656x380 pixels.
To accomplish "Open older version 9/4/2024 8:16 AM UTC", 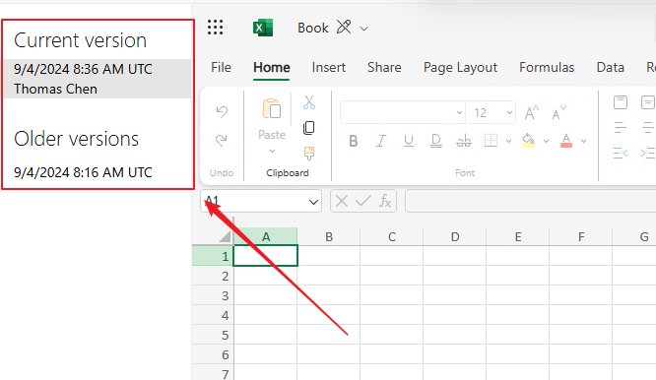I will pyautogui.click(x=83, y=172).
